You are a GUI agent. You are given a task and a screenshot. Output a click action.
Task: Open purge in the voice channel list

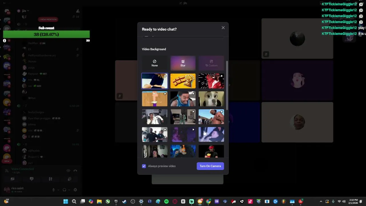[x=31, y=68]
